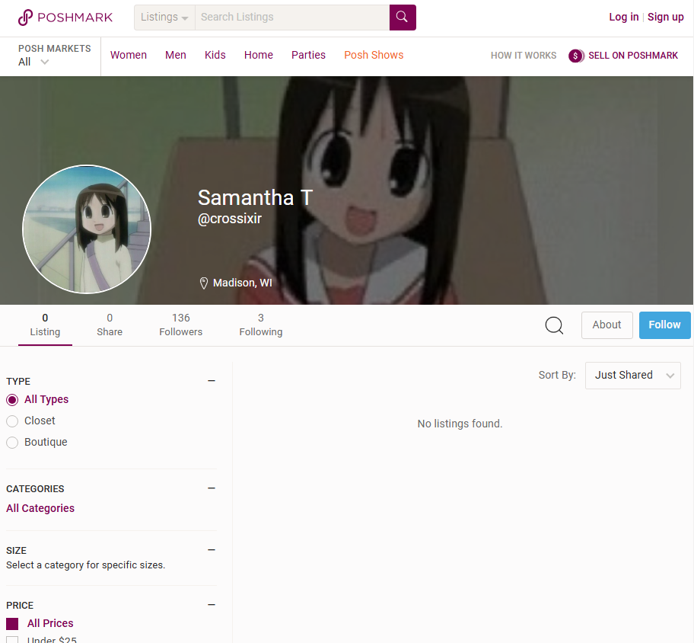Click the magenta search submit button
This screenshot has height=643, width=694.
click(403, 18)
